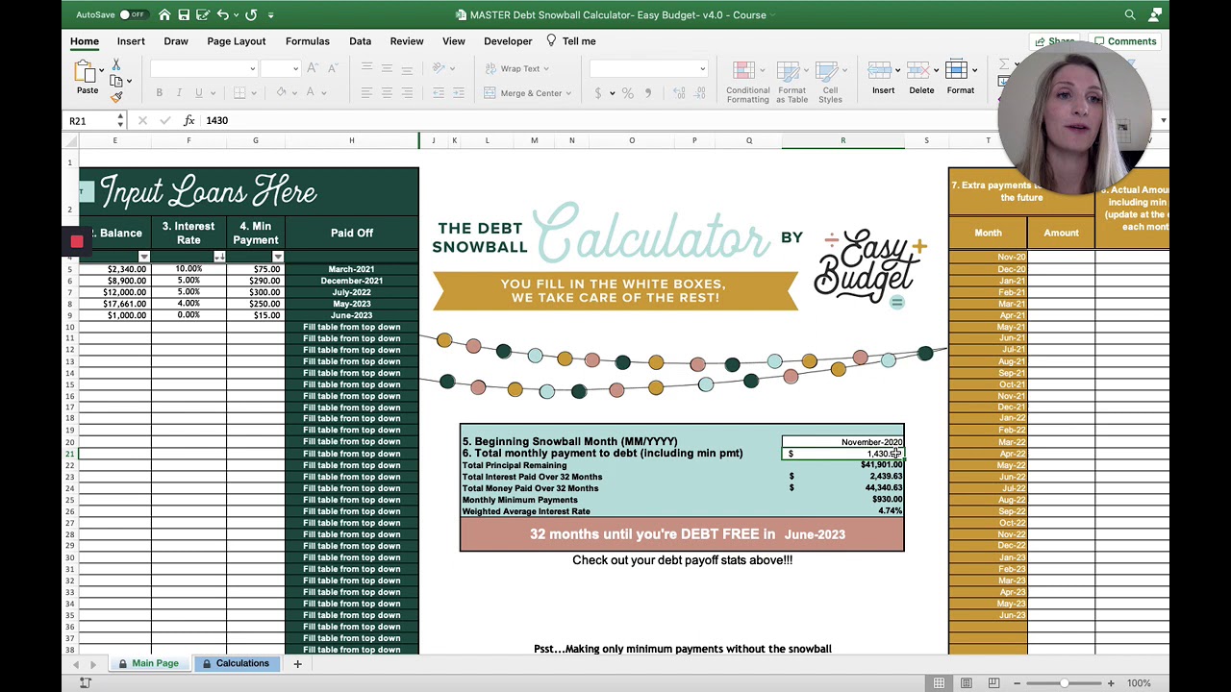Open the filter dropdown under Interest Rate
1231x692 pixels.
pos(219,257)
